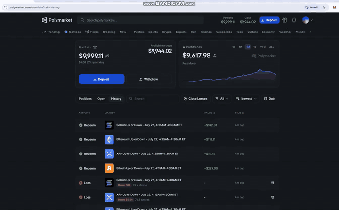Select the 1D profit range
339x210 pixels.
[x=234, y=47]
